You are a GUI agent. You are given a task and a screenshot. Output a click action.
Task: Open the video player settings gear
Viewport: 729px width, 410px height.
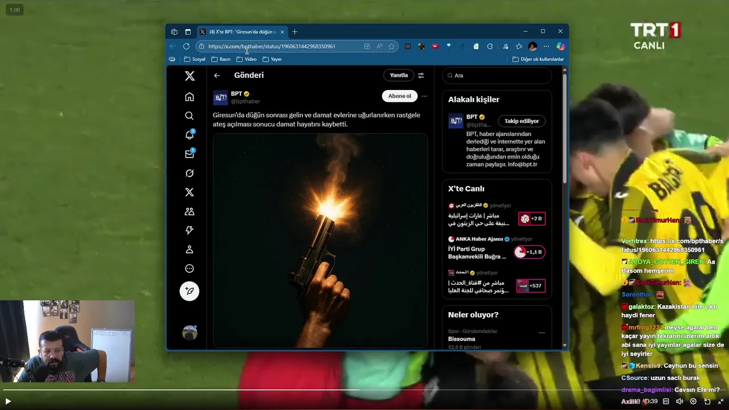[693, 401]
